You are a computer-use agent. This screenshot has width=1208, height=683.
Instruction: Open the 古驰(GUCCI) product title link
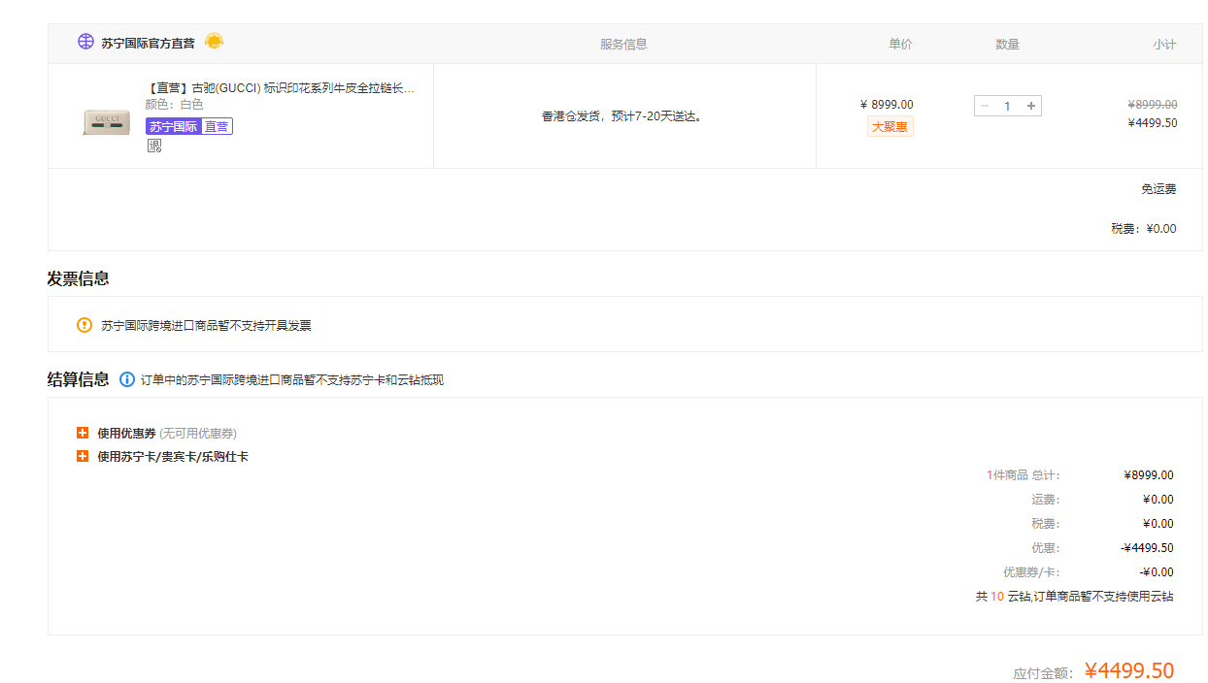[x=280, y=88]
